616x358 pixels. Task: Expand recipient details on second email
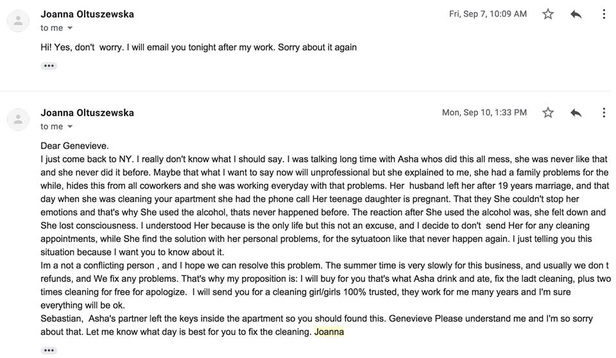(x=70, y=127)
